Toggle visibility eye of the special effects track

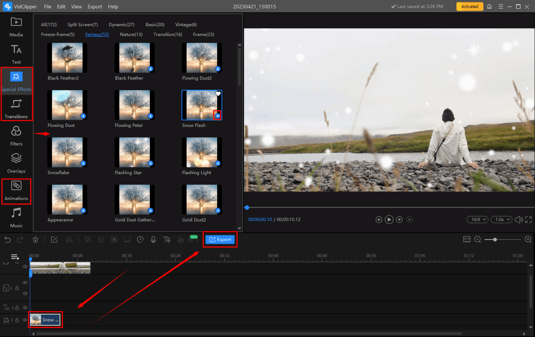click(x=25, y=320)
